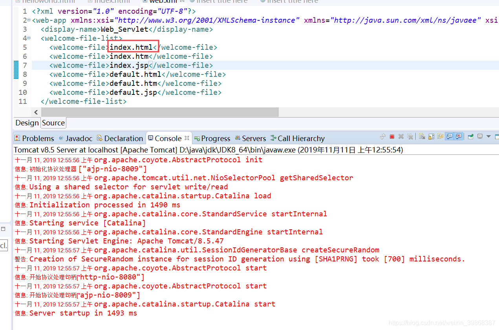
Task: Click the xml version declaration line
Action: tap(114, 11)
